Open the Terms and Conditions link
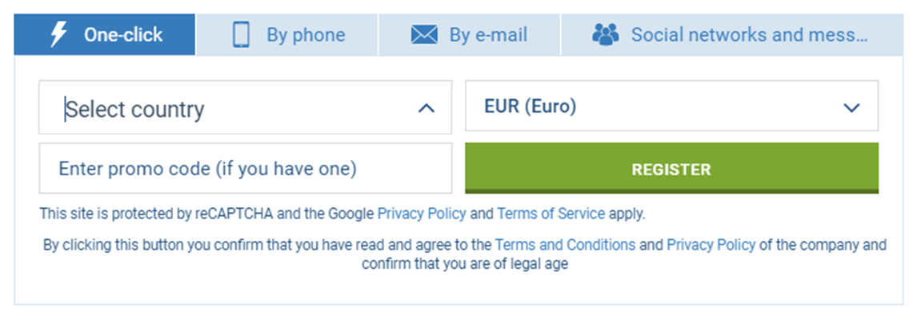The width and height of the screenshot is (917, 316). tap(565, 245)
